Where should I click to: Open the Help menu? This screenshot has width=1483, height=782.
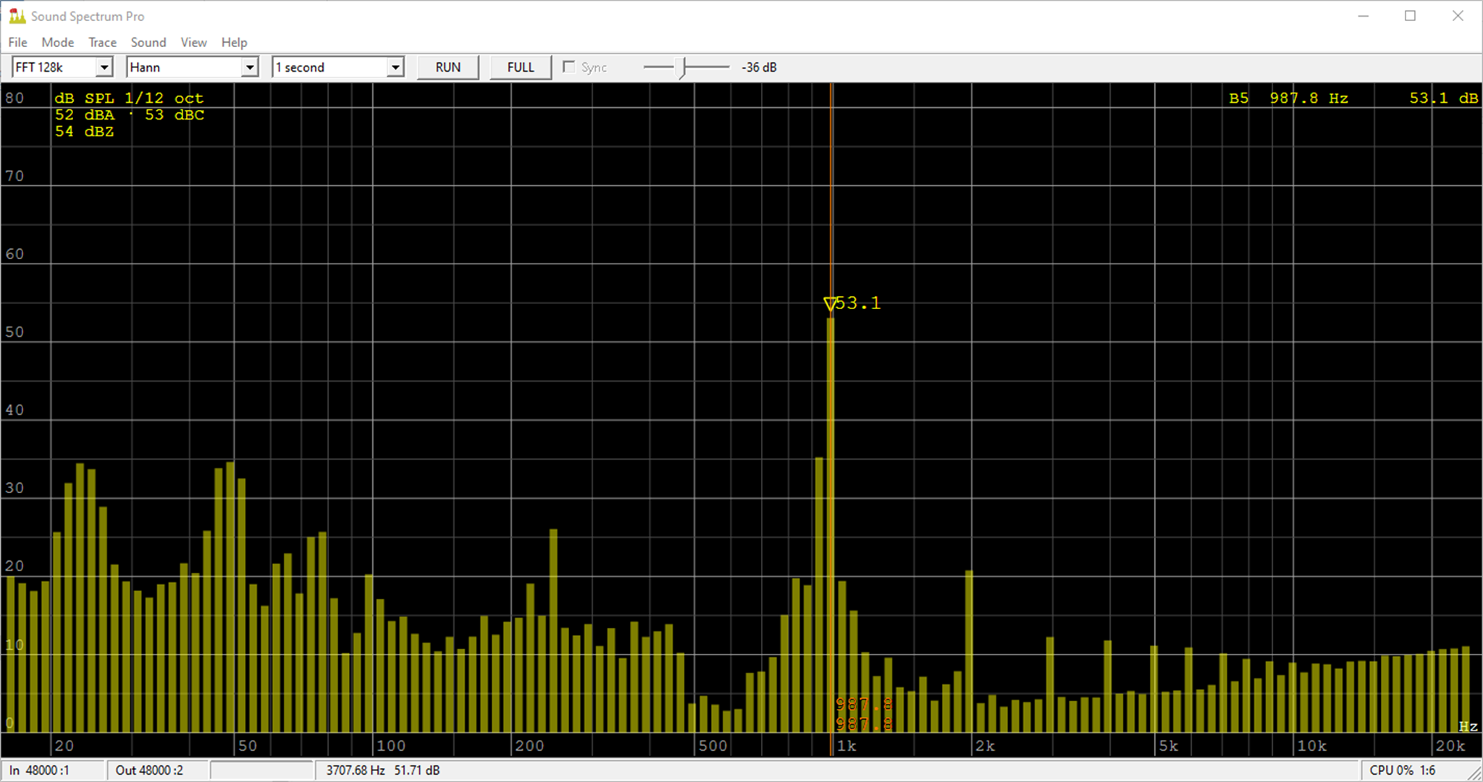coord(233,42)
